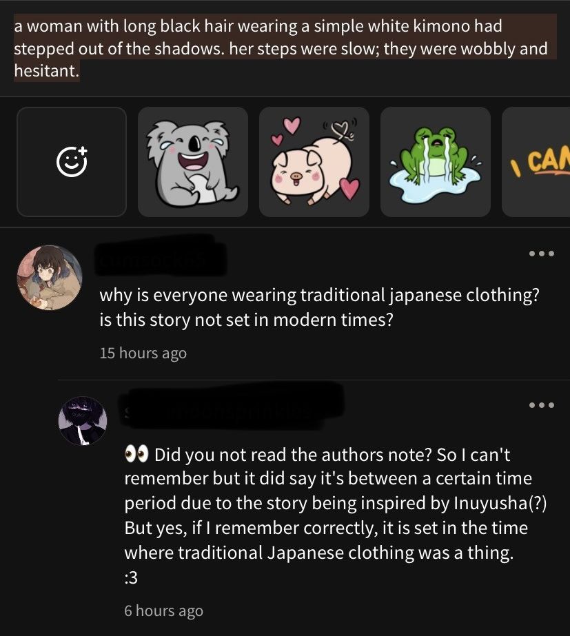570x636 pixels.
Task: Select the partially visible 'I CAN' sticker
Action: pos(536,162)
